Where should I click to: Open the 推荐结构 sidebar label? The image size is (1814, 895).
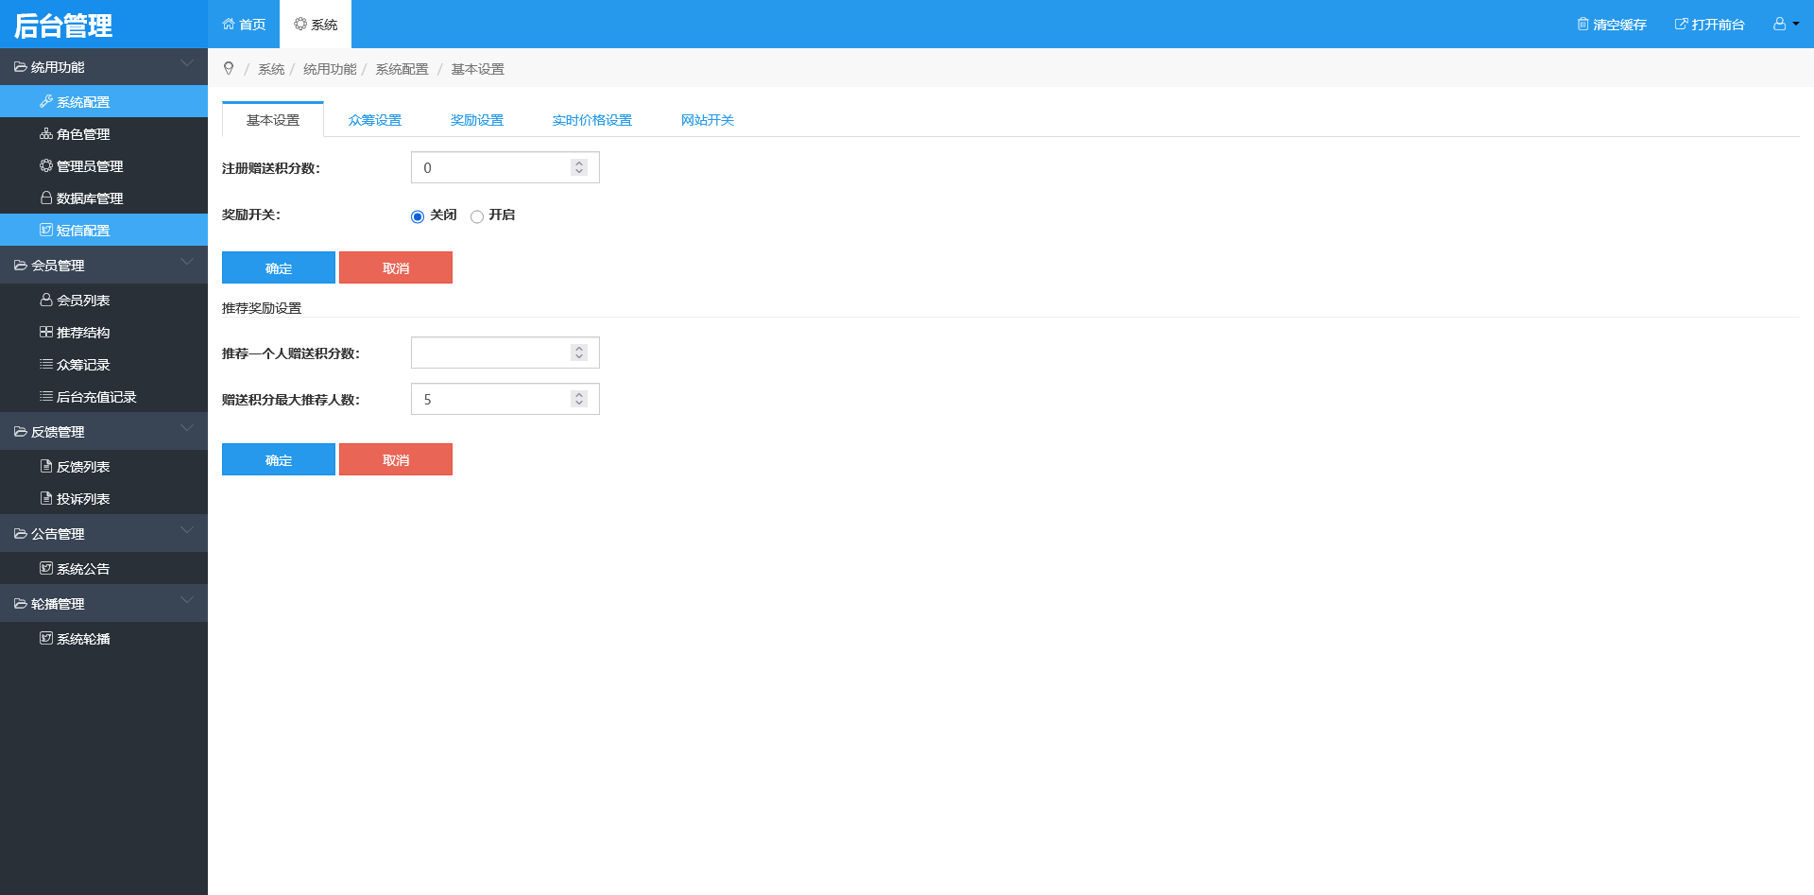pyautogui.click(x=83, y=333)
